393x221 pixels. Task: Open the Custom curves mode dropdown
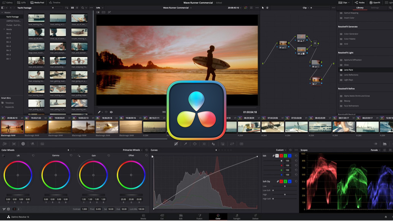[281, 150]
